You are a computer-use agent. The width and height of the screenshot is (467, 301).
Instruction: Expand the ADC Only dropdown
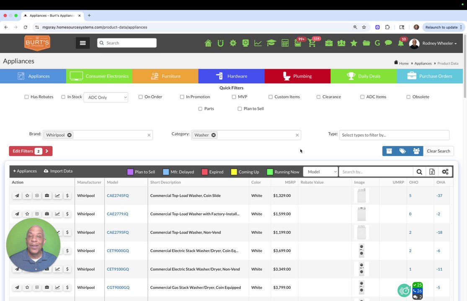tap(106, 97)
